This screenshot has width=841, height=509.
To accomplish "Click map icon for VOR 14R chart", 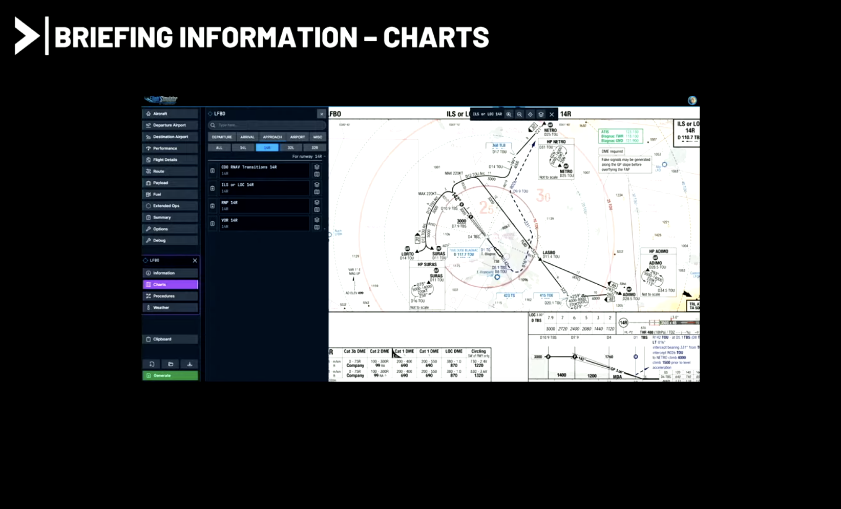I will pyautogui.click(x=317, y=227).
